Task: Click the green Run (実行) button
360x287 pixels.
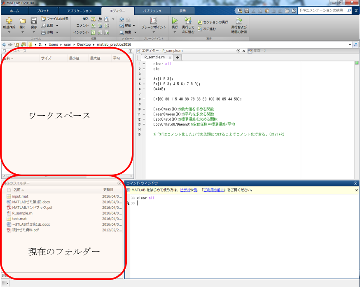Action: coord(175,20)
